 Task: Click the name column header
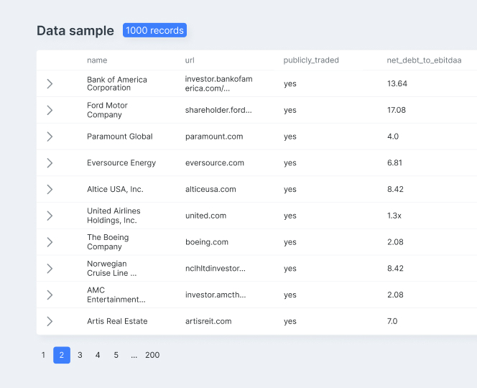point(97,60)
